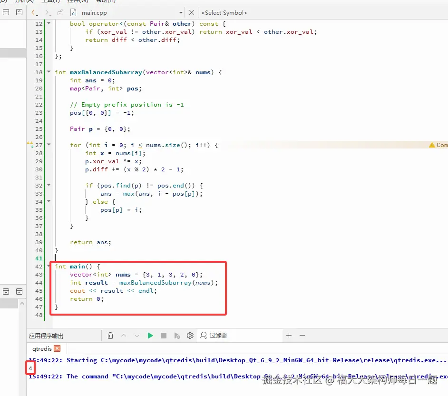Click the 应用程序输出 pane title
Image resolution: width=448 pixels, height=396 pixels.
tap(46, 336)
